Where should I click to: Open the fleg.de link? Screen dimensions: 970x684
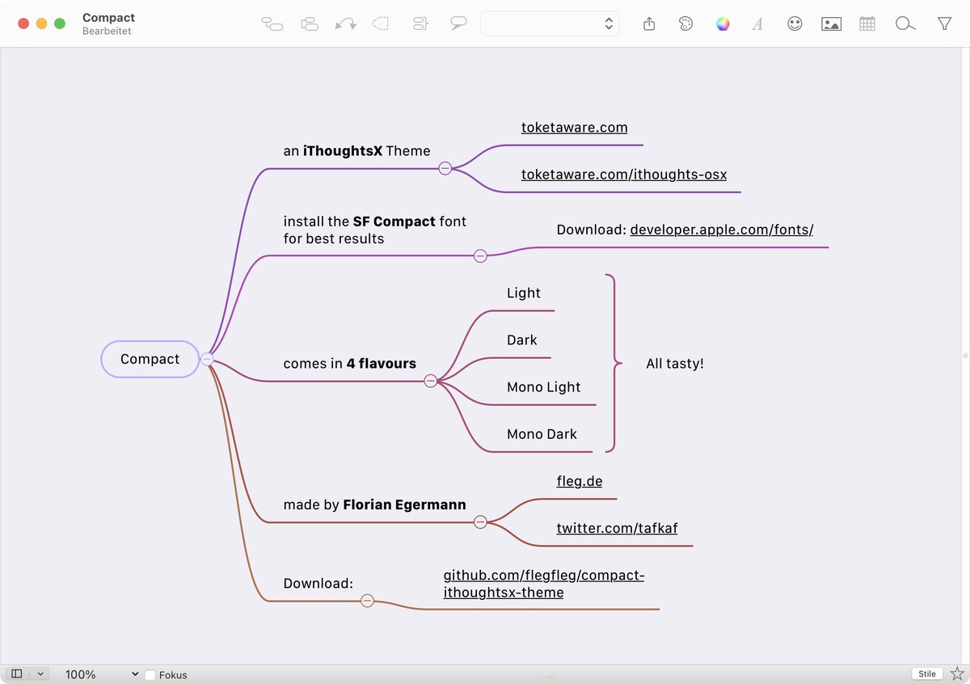click(580, 481)
